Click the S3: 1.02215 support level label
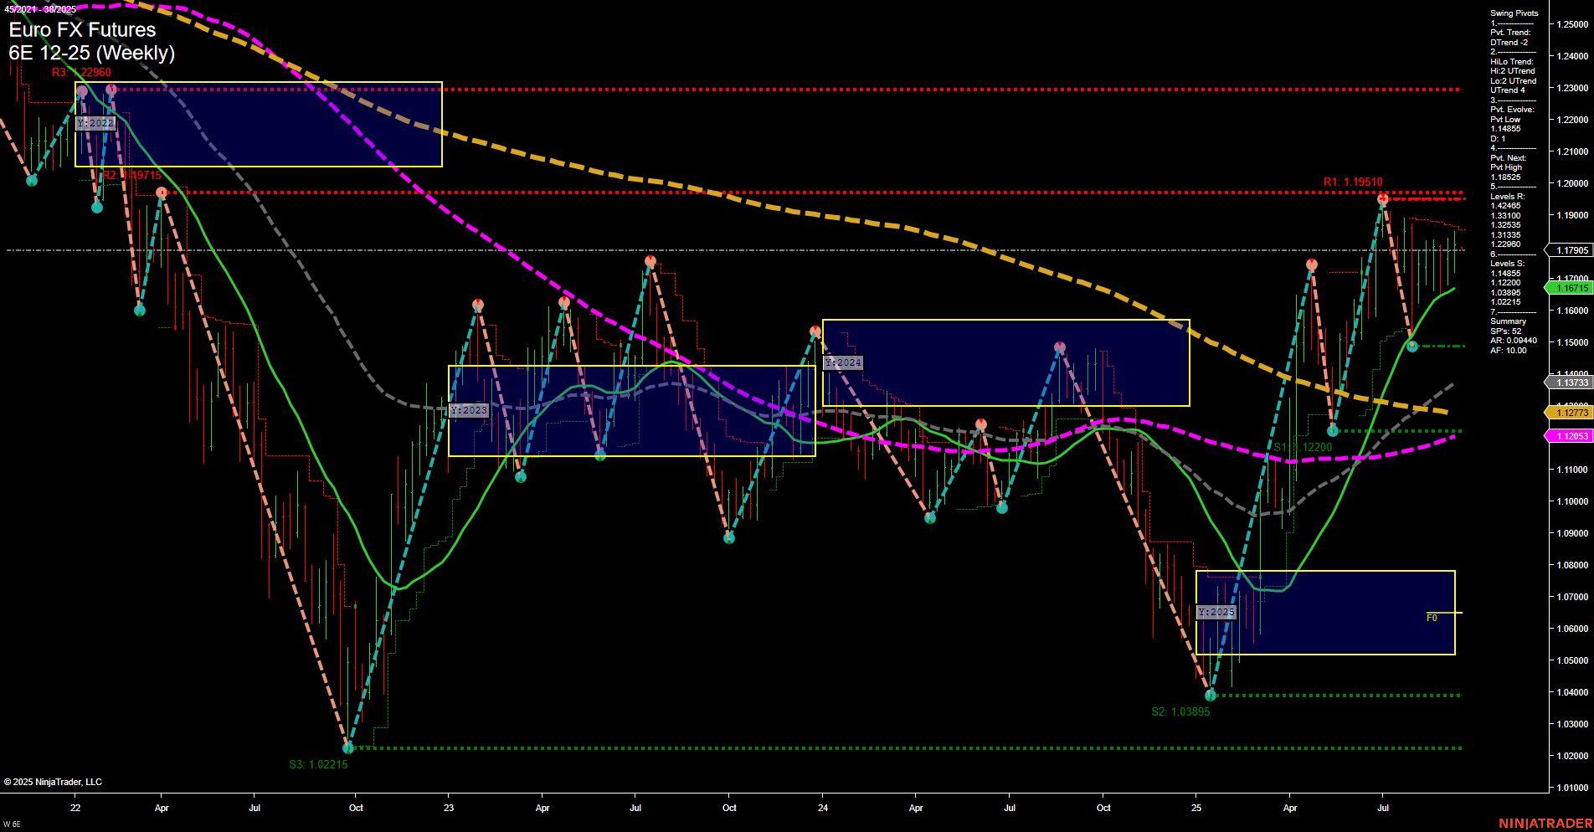Image resolution: width=1594 pixels, height=832 pixels. 319,763
